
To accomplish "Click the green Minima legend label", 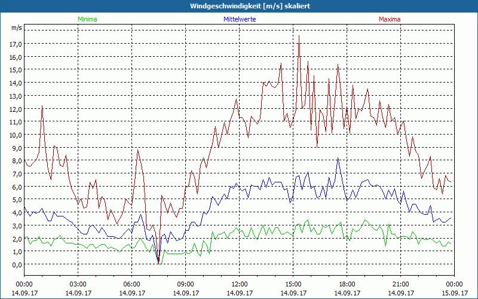I will tap(87, 19).
